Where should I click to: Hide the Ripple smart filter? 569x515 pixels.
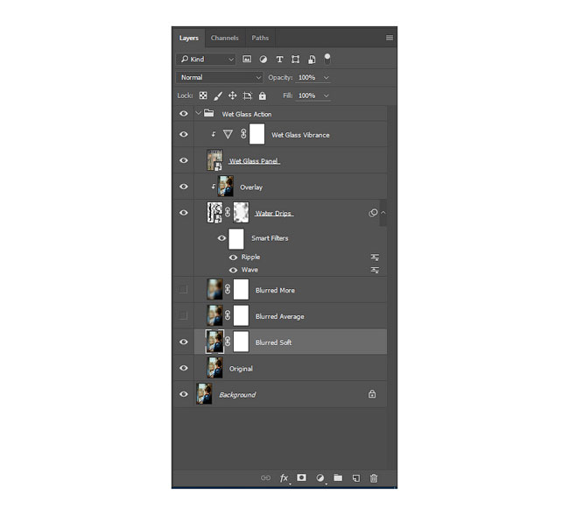233,257
